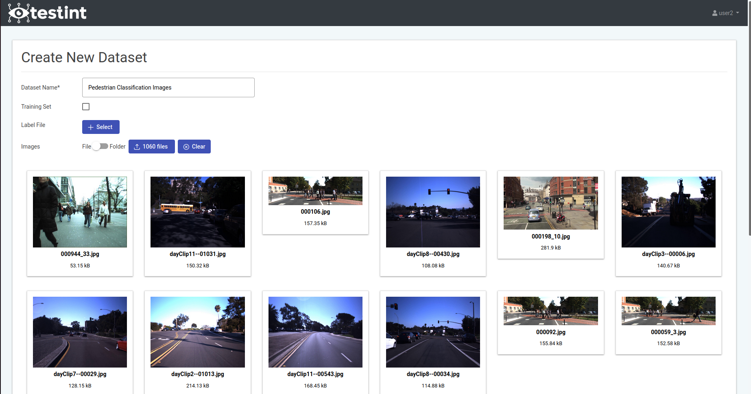The width and height of the screenshot is (751, 394).
Task: Select thumbnail dayClip3--00006.jpg
Action: tap(668, 212)
